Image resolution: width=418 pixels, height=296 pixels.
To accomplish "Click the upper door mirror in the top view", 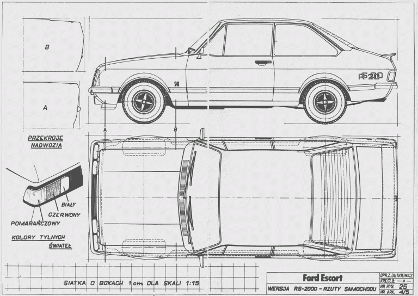I will click(x=202, y=134).
